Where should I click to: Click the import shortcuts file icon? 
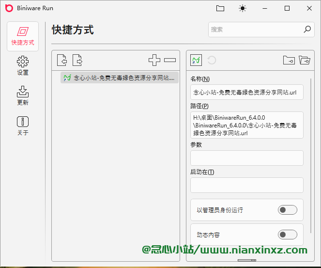[x=62, y=60]
